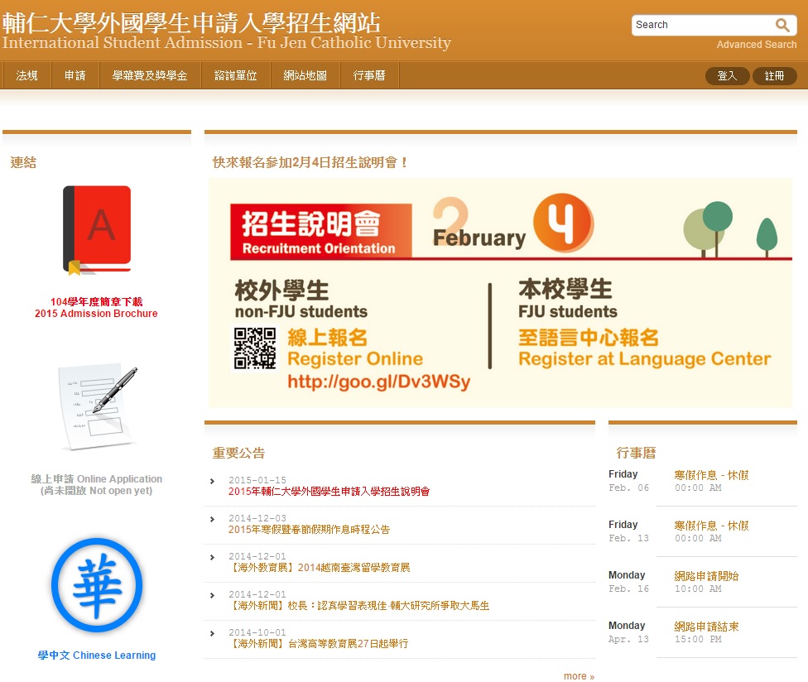Click more » under announcements

pyautogui.click(x=580, y=676)
